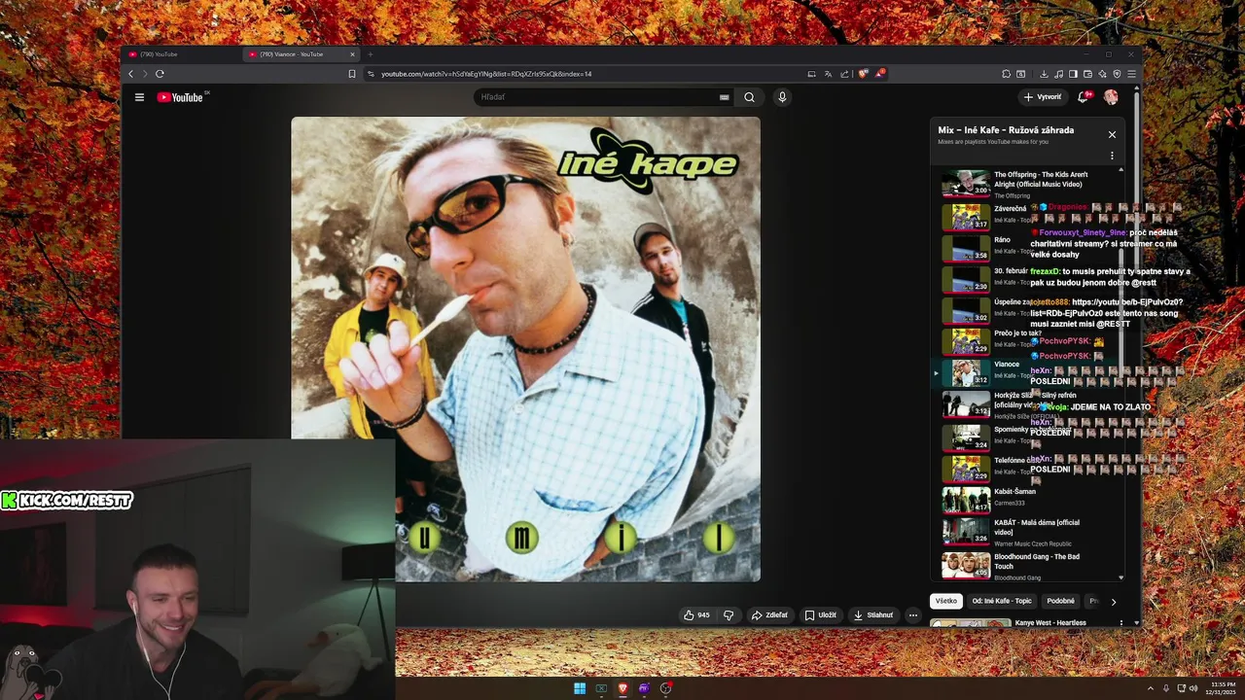Bookmark this page with the bookmark icon
This screenshot has height=700, width=1245.
(352, 74)
